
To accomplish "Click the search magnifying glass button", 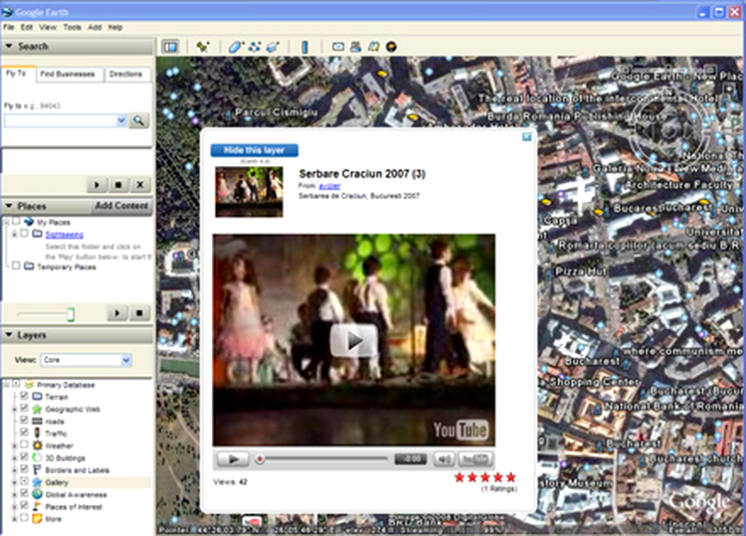I will click(138, 120).
